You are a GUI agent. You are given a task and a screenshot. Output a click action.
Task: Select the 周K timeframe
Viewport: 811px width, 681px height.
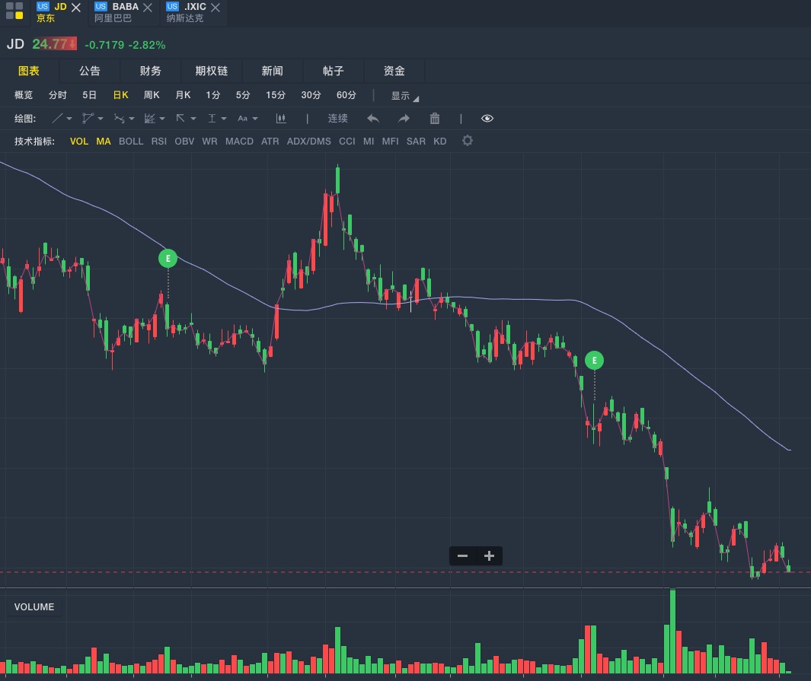point(152,95)
